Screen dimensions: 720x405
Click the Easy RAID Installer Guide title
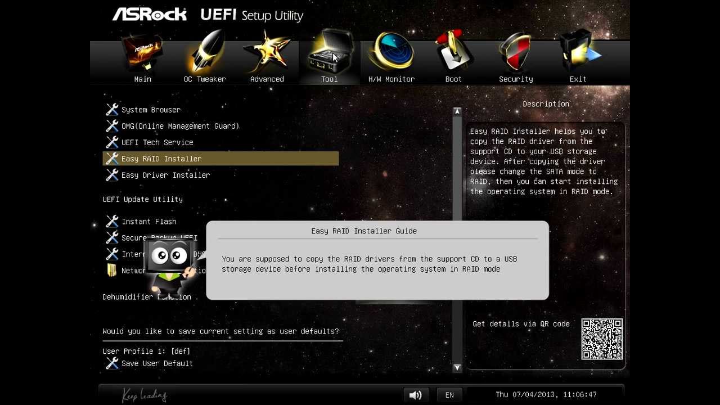point(364,231)
